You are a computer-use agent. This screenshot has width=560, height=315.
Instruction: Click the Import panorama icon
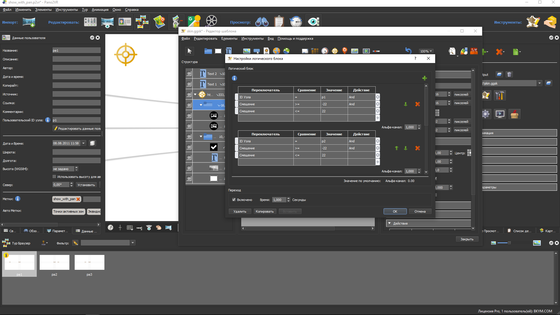[x=30, y=22]
